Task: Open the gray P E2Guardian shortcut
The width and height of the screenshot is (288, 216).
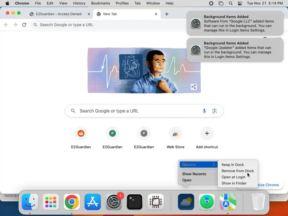Action: (144, 133)
